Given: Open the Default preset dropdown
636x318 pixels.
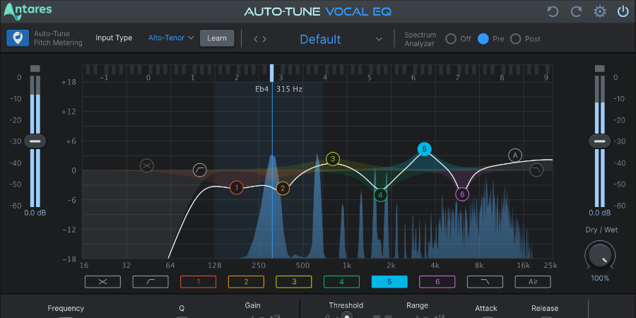Looking at the screenshot, I should coord(379,40).
